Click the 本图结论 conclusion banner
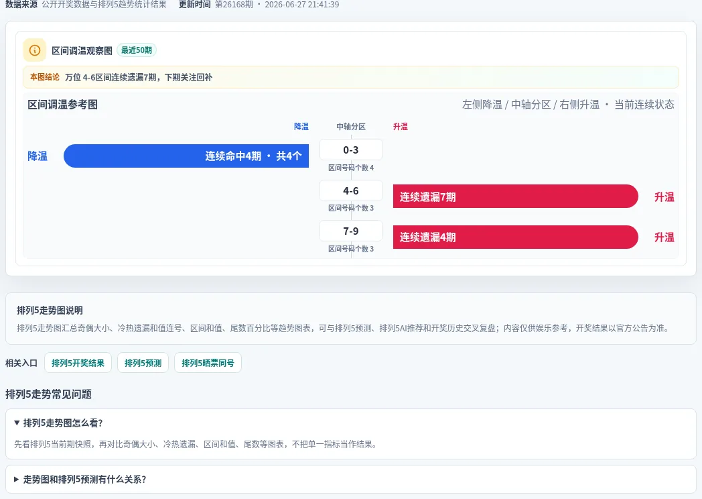 [x=351, y=77]
